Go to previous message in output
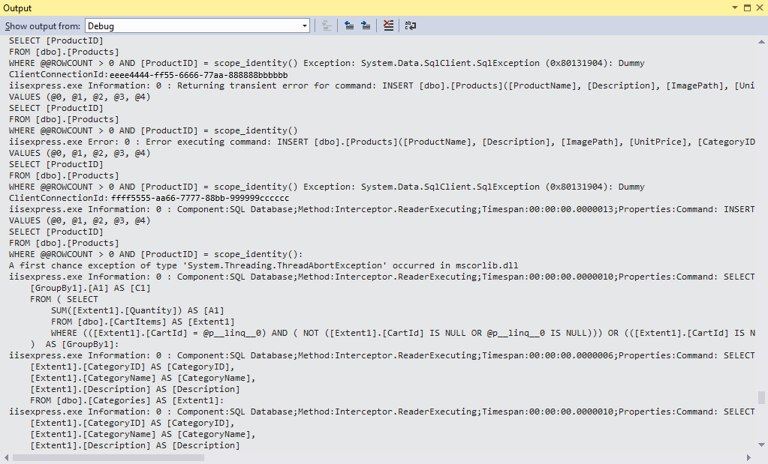The width and height of the screenshot is (768, 464). pyautogui.click(x=349, y=25)
